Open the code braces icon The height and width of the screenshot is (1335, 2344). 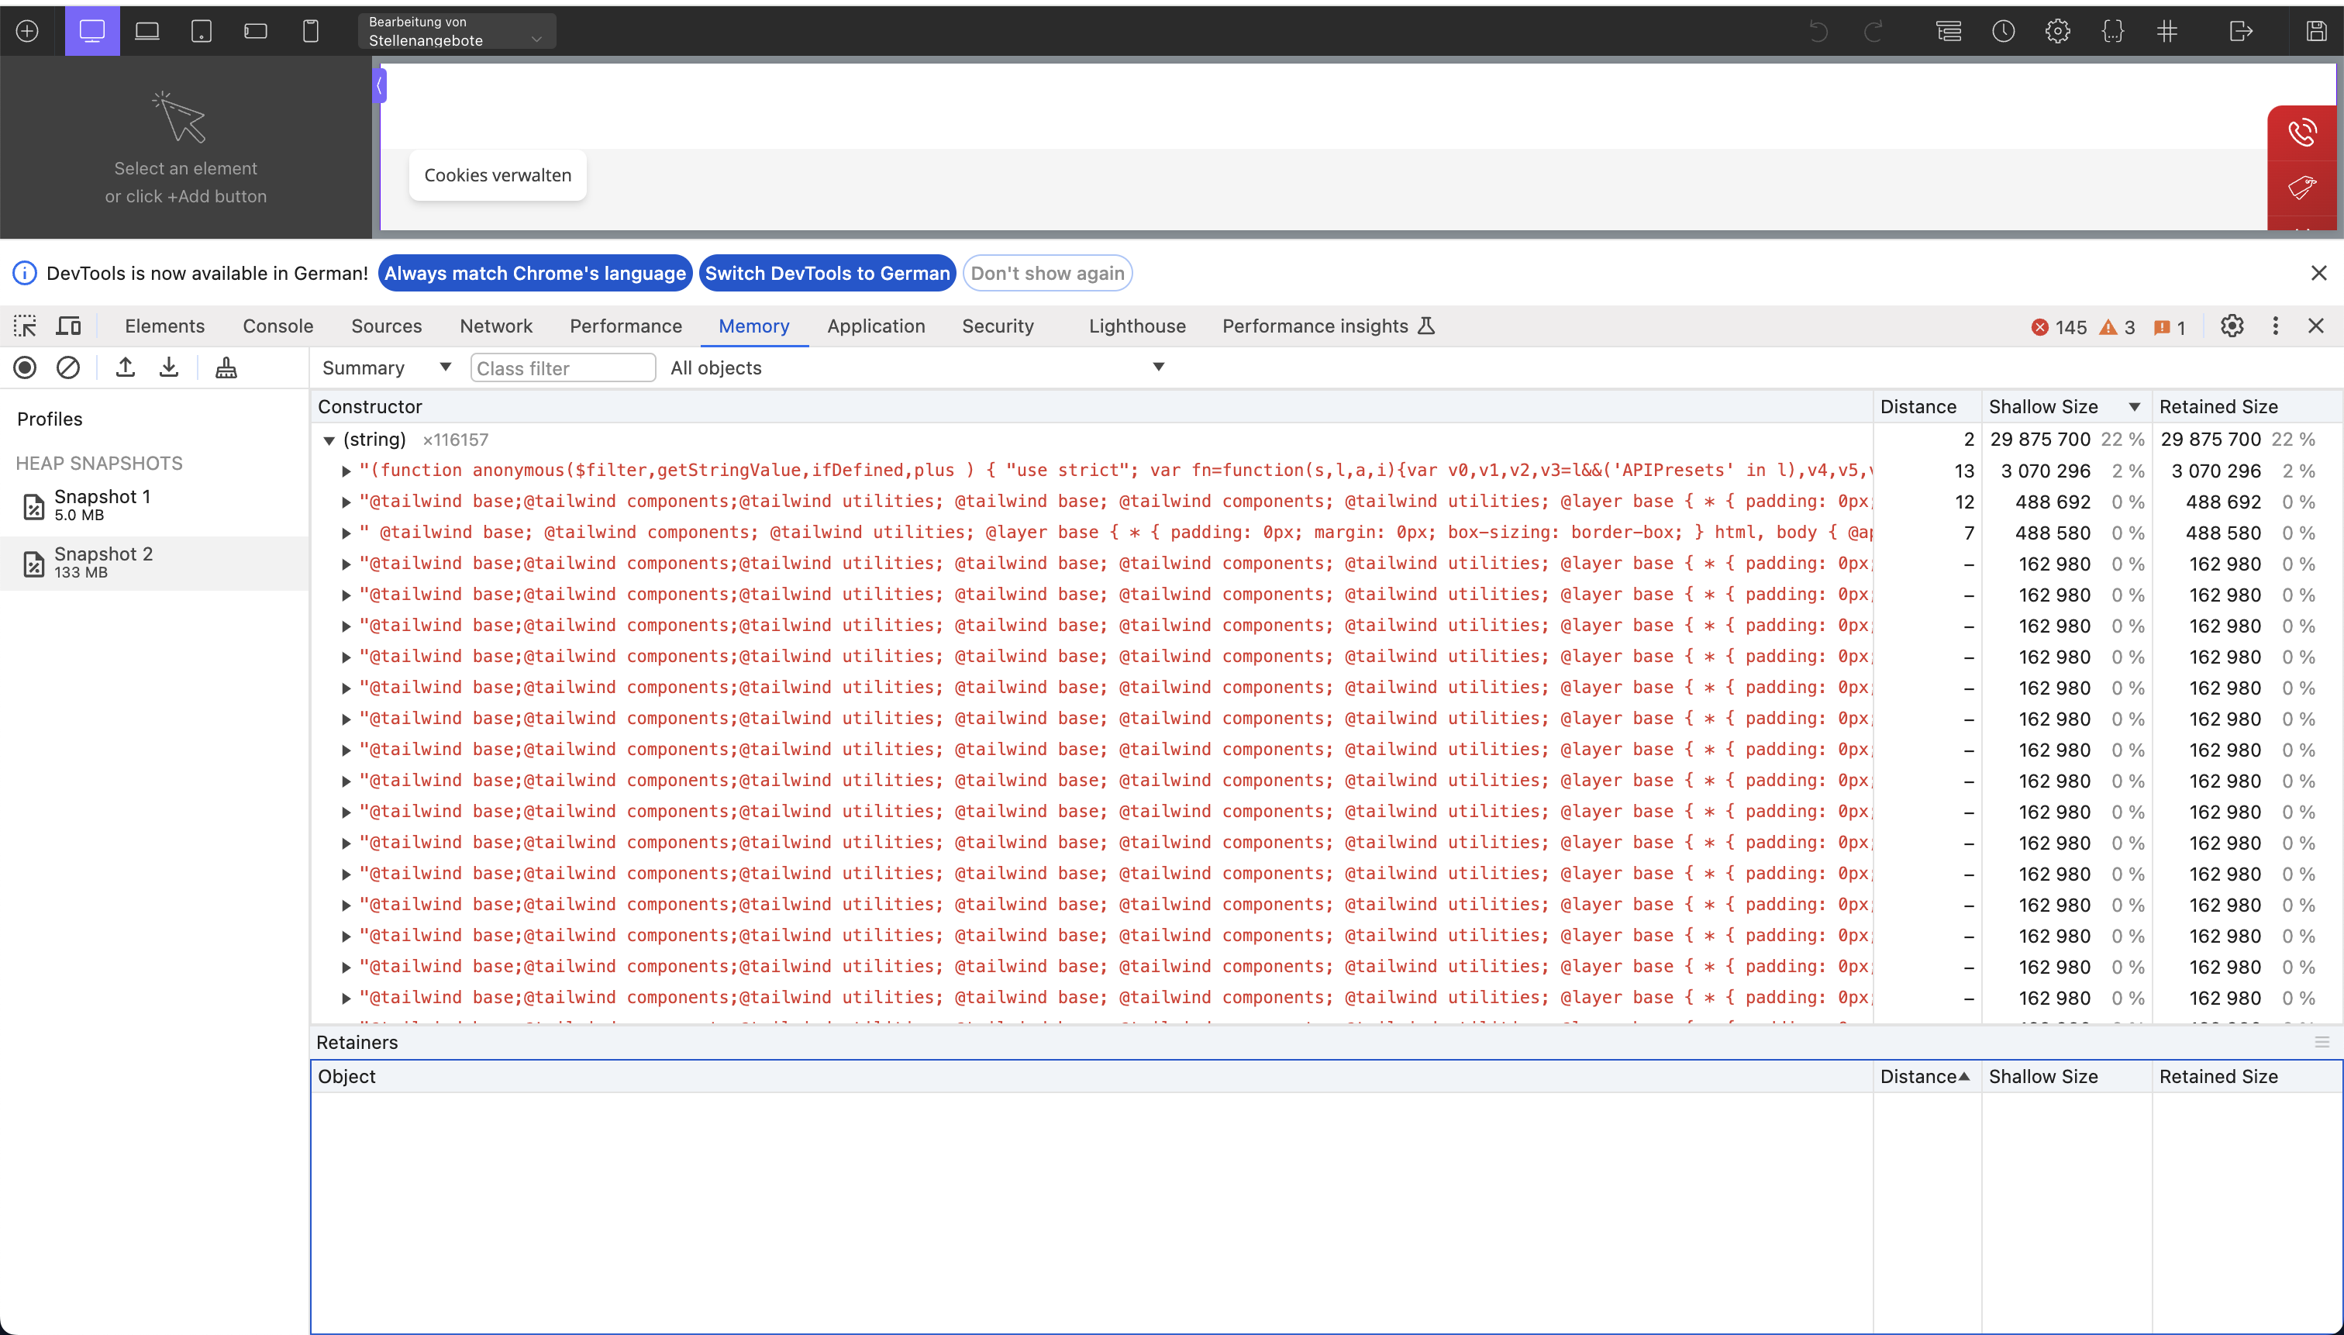tap(2113, 31)
